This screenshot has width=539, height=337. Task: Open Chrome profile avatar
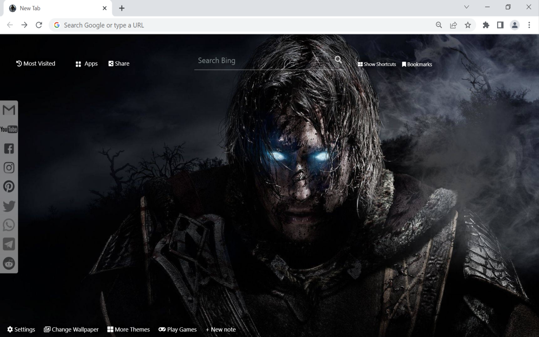pos(515,25)
